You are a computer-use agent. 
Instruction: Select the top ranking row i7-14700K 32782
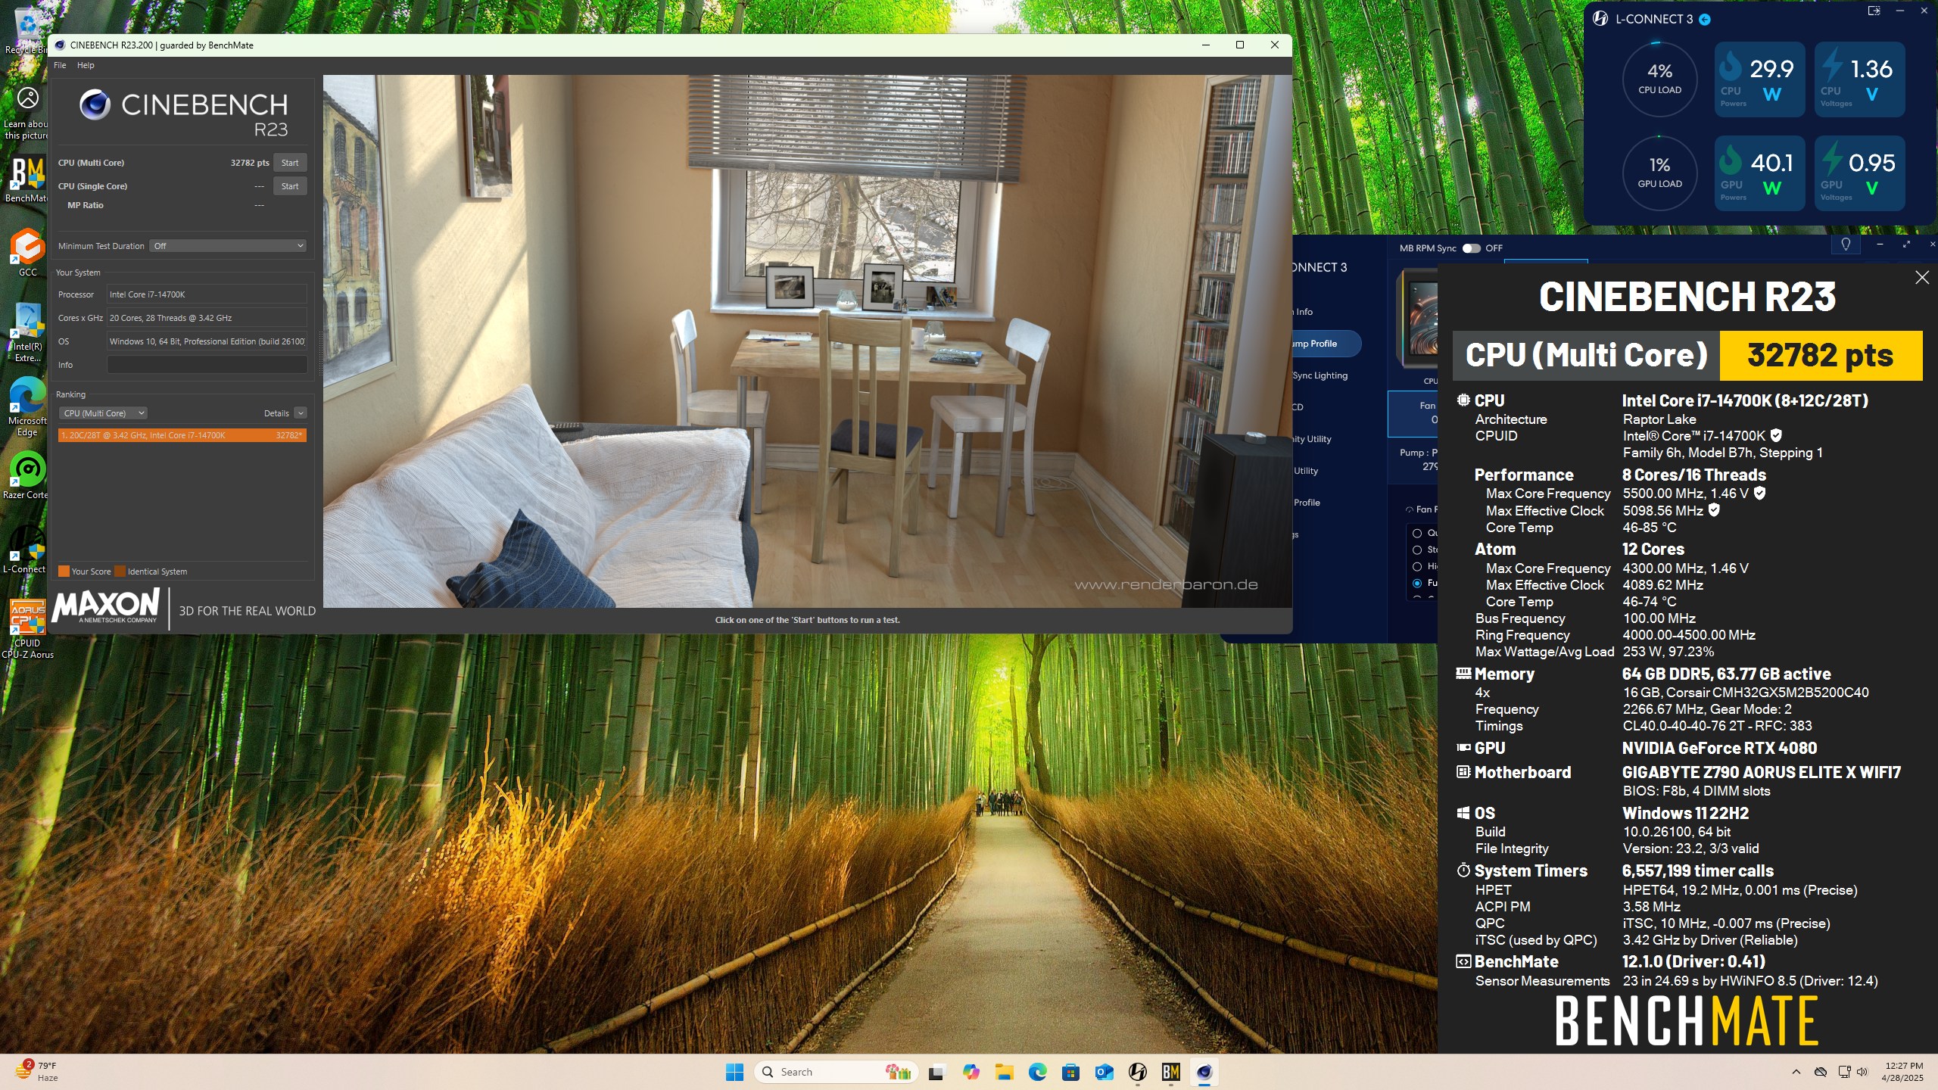[182, 435]
